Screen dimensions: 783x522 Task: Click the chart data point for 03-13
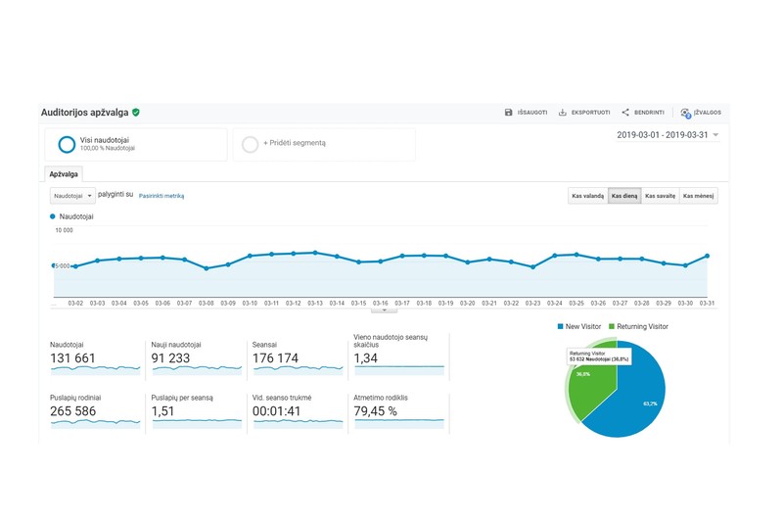(x=315, y=253)
